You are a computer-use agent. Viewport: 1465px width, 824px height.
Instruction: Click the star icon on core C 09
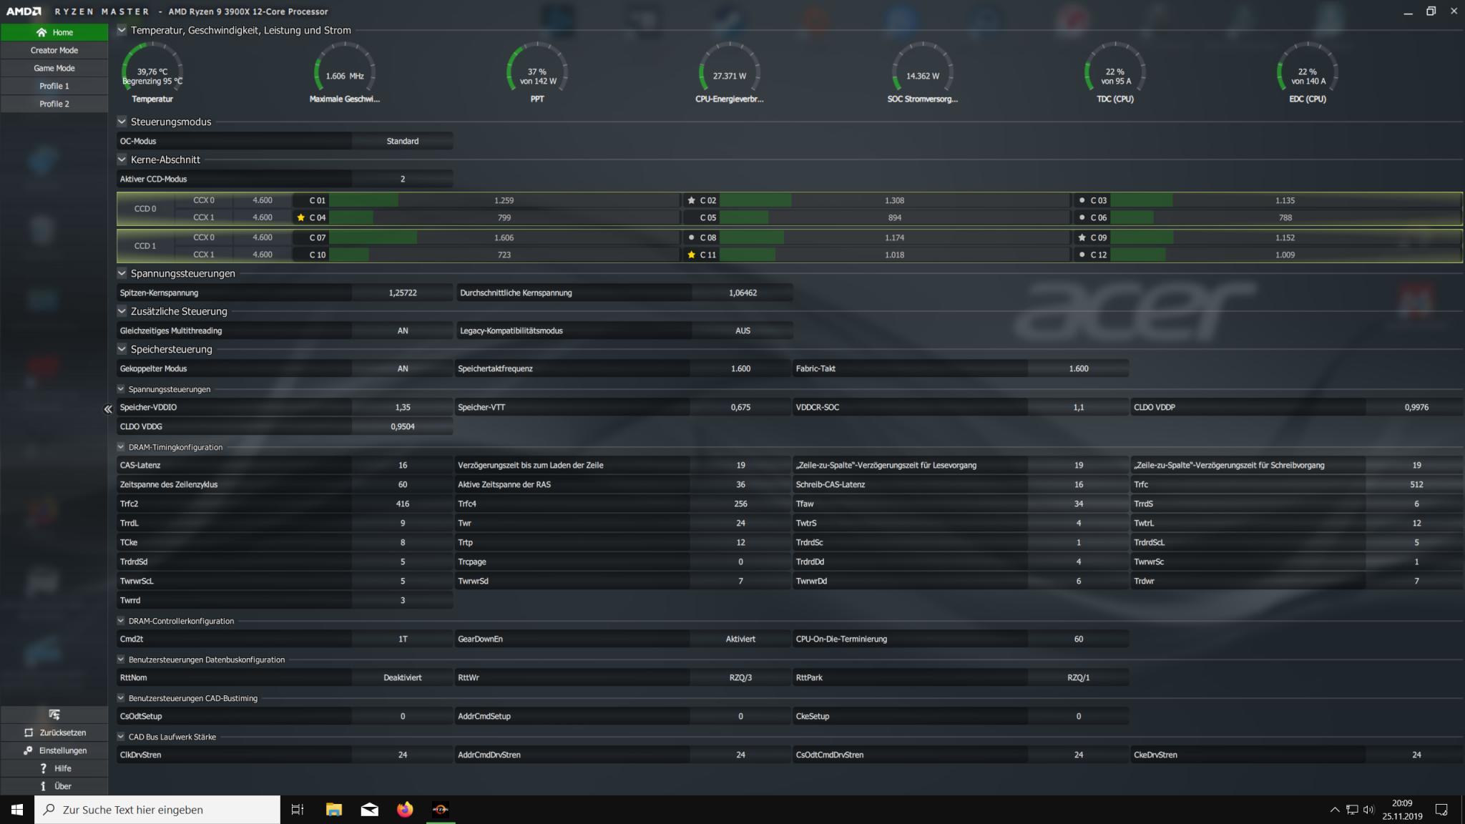pyautogui.click(x=1082, y=237)
